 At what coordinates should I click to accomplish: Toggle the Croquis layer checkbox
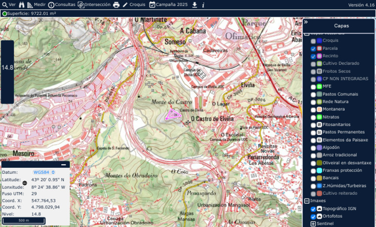(313, 41)
